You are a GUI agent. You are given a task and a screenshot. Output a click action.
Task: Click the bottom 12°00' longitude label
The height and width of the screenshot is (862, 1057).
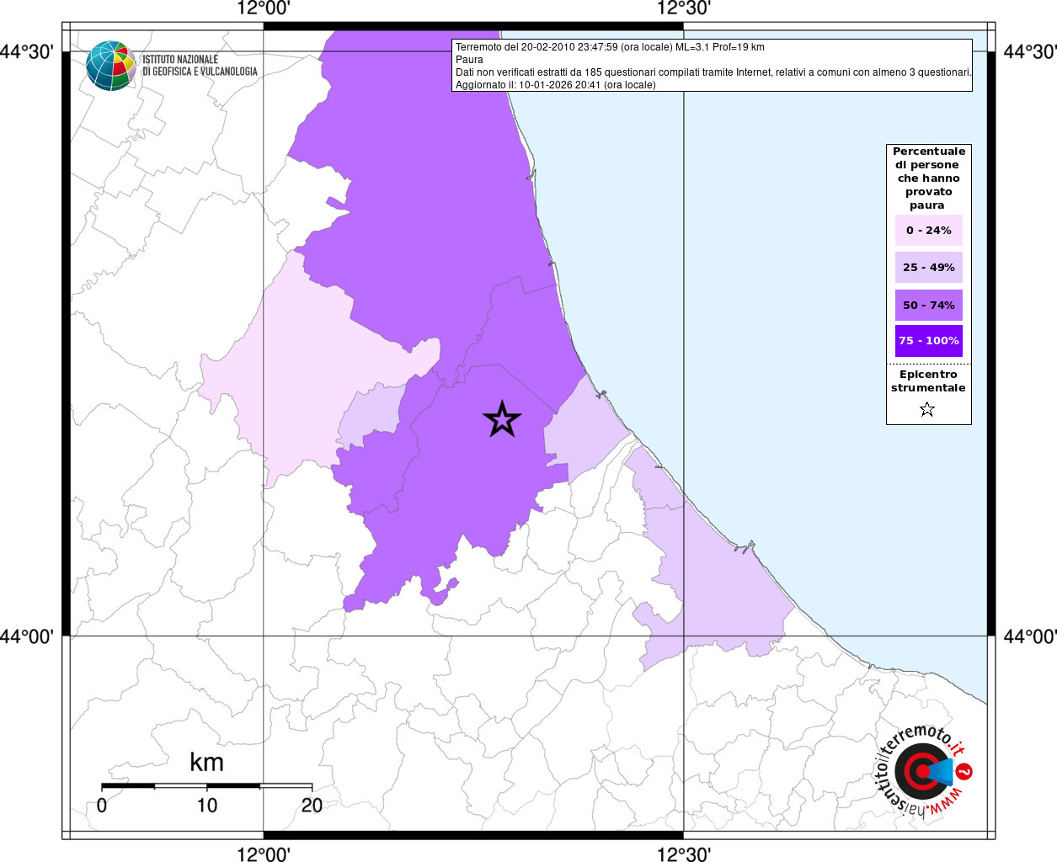(264, 854)
